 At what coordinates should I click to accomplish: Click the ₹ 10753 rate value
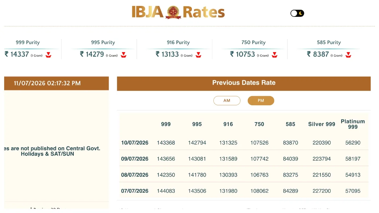tap(243, 54)
